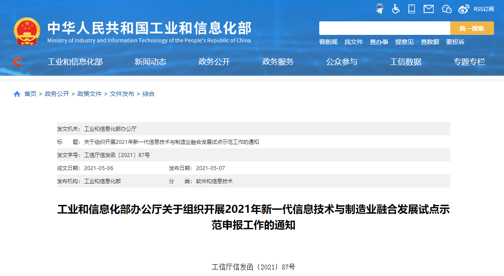The width and height of the screenshot is (504, 276).
Task: Open the mobile phone version icon
Action: [411, 9]
